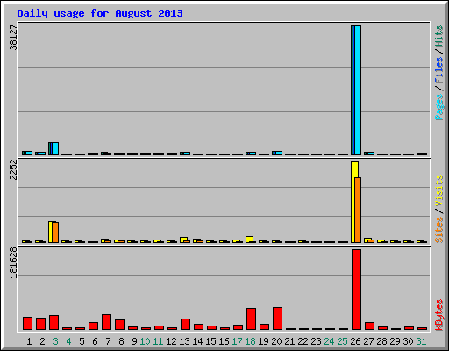Click the 'Visits' legend label
449x351 pixels.
coord(438,191)
